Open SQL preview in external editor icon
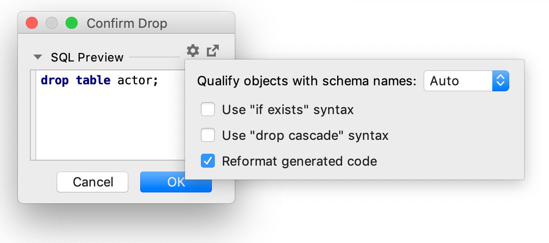The image size is (549, 243). click(212, 51)
